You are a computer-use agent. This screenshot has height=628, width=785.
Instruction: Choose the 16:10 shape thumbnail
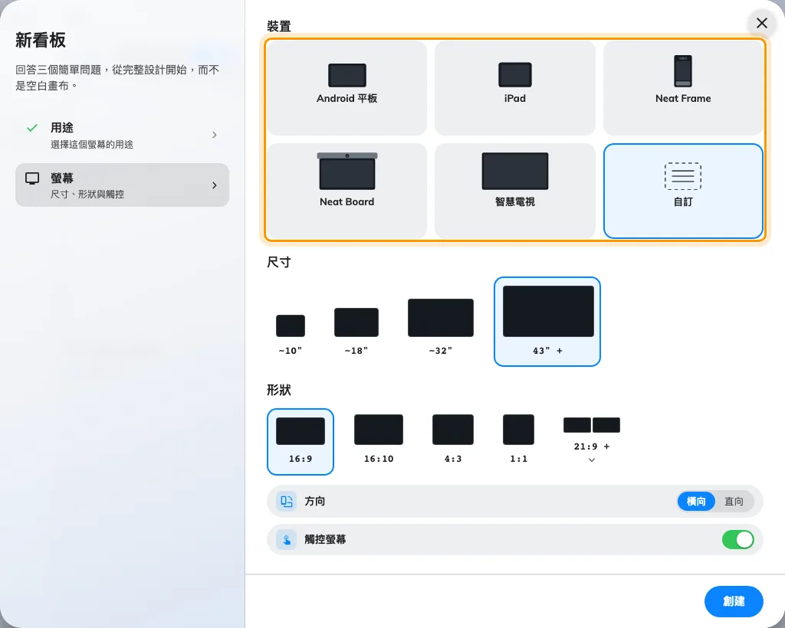point(379,438)
